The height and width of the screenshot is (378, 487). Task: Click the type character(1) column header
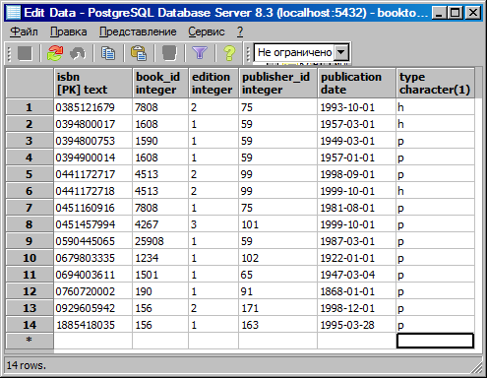coord(436,83)
